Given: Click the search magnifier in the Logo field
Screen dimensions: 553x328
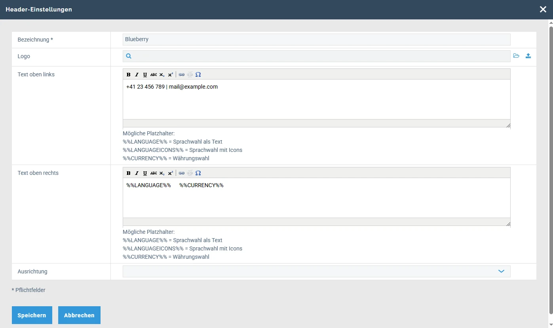Looking at the screenshot, I should 129,56.
